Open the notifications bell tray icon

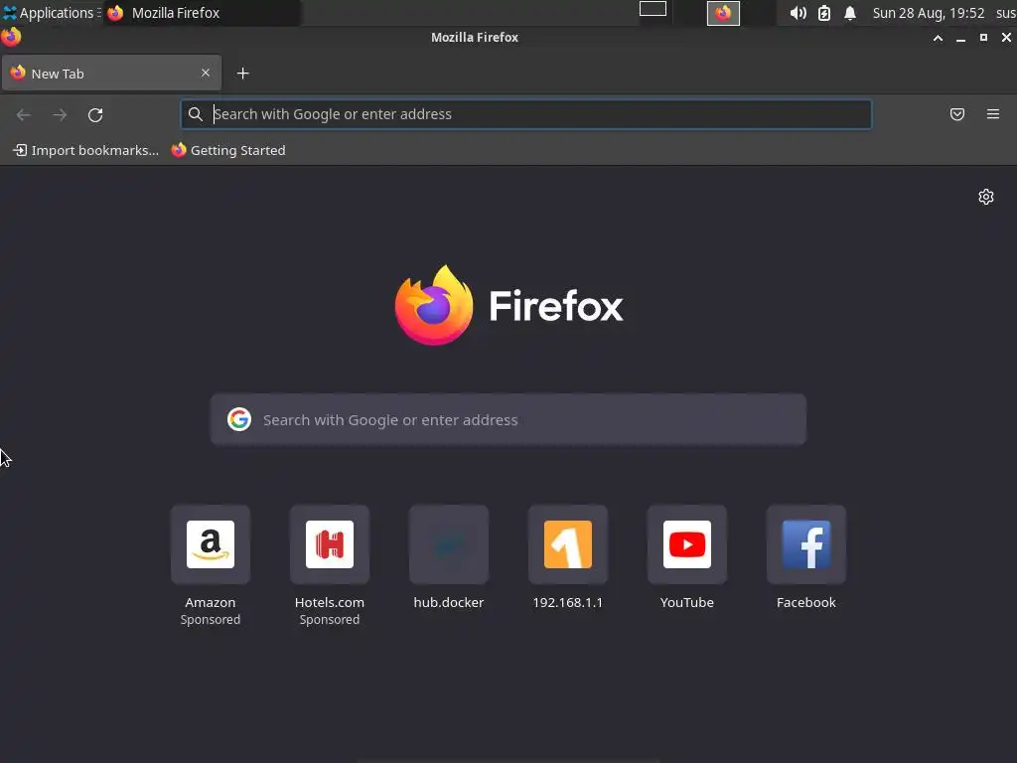point(850,13)
